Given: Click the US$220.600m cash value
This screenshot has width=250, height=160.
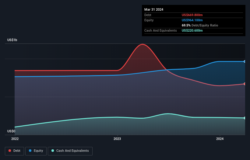Looking at the screenshot, I should (x=192, y=30).
